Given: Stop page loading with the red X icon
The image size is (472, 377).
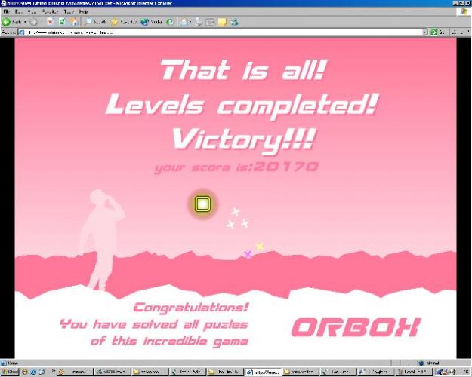Looking at the screenshot, I should [x=51, y=22].
